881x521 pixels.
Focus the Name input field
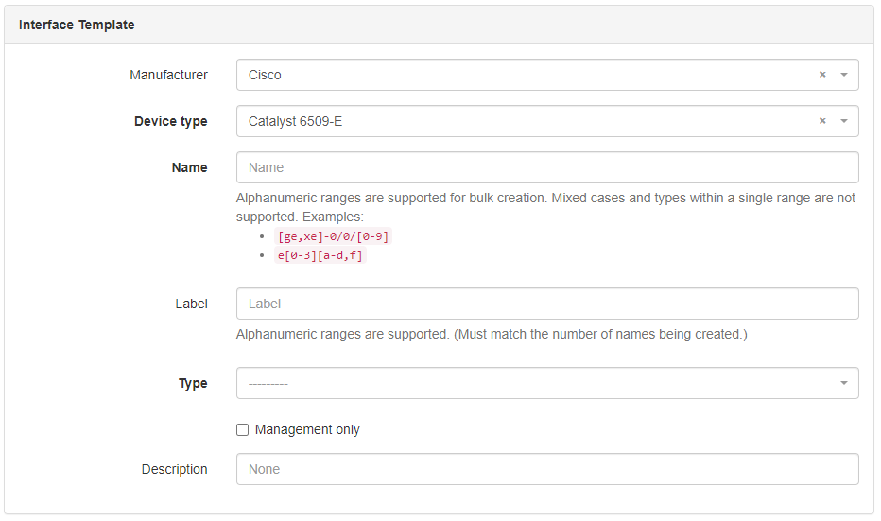[x=546, y=167]
